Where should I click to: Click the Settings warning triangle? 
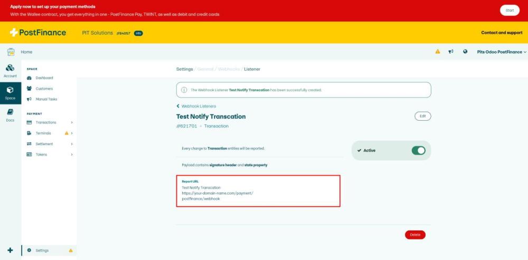pyautogui.click(x=71, y=251)
